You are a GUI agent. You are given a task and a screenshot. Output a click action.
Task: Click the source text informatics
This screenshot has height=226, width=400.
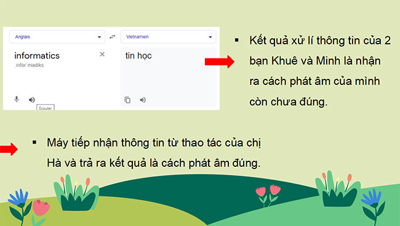click(37, 55)
